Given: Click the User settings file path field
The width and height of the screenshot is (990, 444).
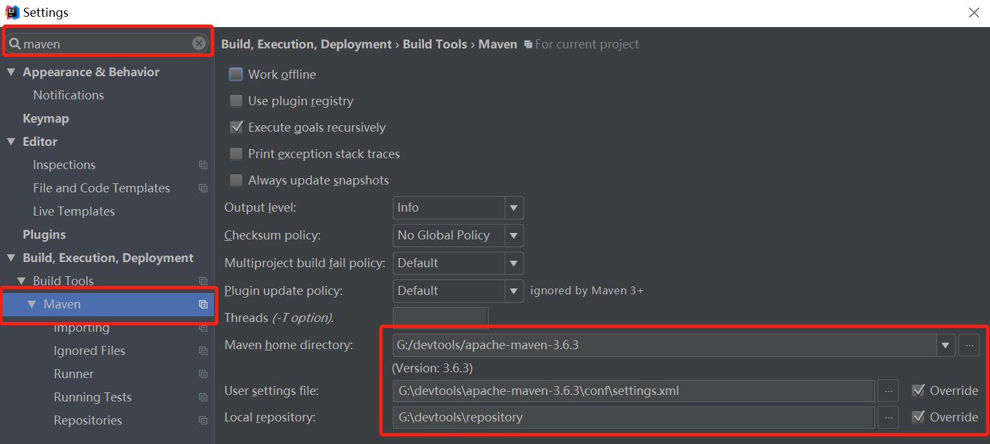Looking at the screenshot, I should 633,391.
